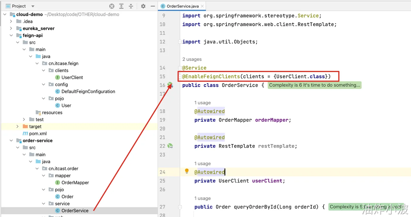Image resolution: width=411 pixels, height=217 pixels.
Task: Close the OrderService.java tab
Action: point(202,6)
